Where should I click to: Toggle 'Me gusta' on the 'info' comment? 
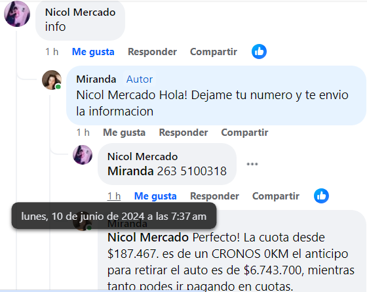tap(93, 52)
